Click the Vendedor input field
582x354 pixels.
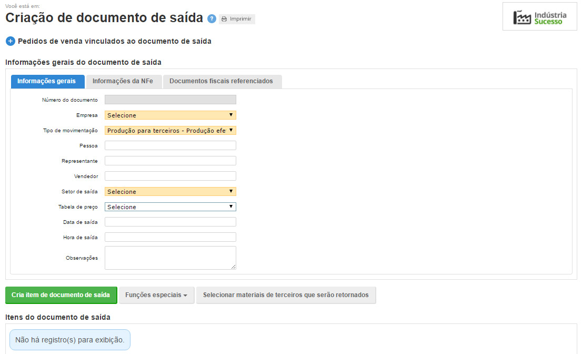pyautogui.click(x=170, y=176)
